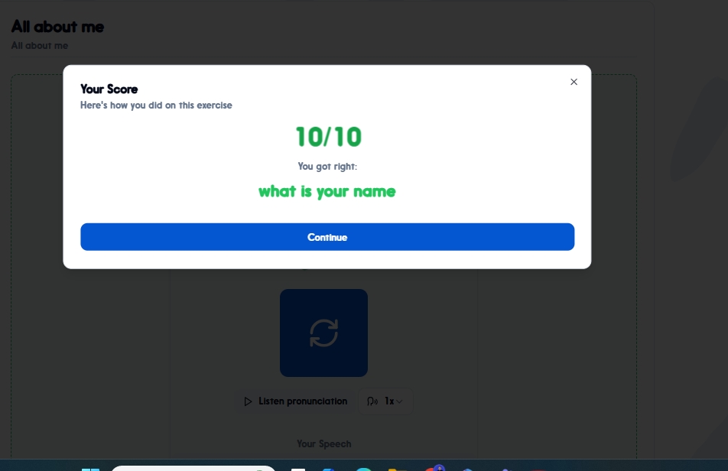Click the blue Continue button
Screen dimensions: 728x471
(x=327, y=237)
